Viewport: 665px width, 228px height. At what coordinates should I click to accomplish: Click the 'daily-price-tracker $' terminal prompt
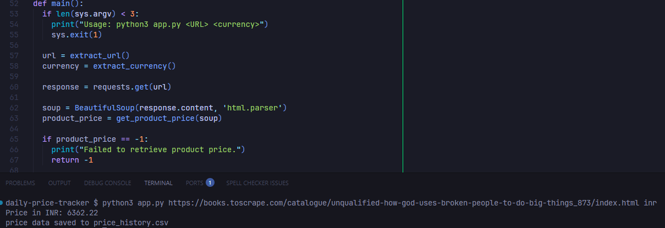pyautogui.click(x=52, y=203)
